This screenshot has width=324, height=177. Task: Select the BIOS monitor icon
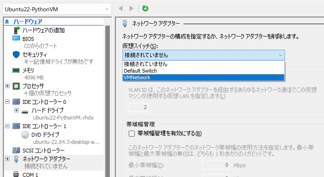tap(16, 39)
